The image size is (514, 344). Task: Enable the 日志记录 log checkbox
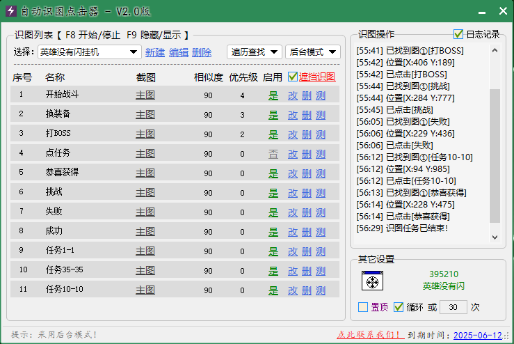(458, 34)
